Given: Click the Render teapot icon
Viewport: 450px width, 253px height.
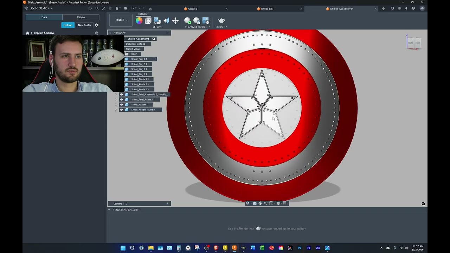Looking at the screenshot, I should (x=221, y=21).
